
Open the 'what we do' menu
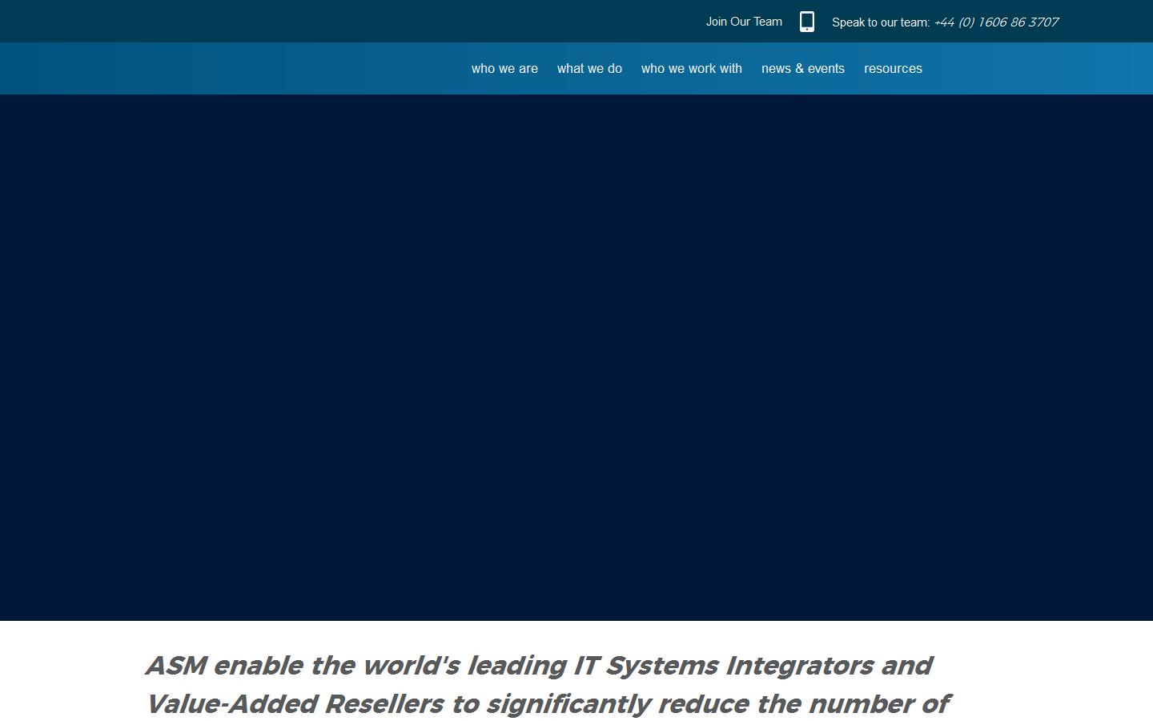coord(589,69)
